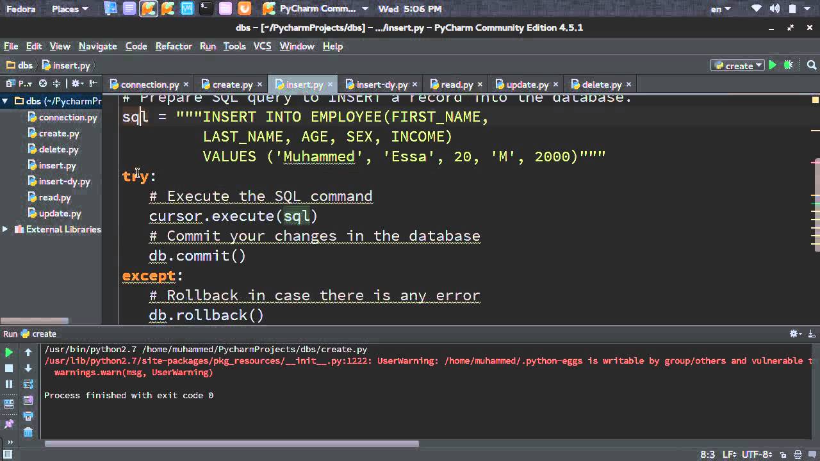Open the Refactor menu
This screenshot has height=461, width=820.
tap(174, 46)
